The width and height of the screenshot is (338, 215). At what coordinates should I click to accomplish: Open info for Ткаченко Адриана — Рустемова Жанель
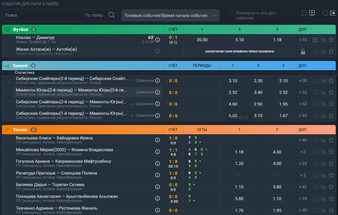coord(157,210)
